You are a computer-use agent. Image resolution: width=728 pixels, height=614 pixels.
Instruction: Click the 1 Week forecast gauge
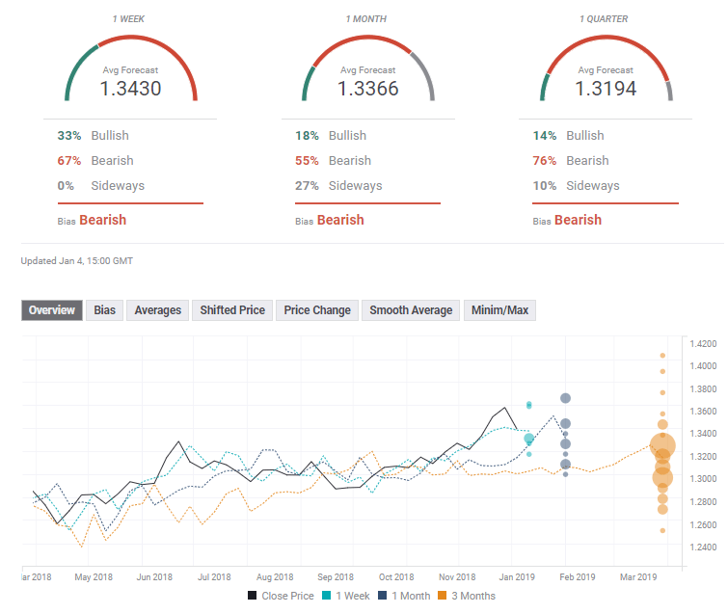coord(131,67)
